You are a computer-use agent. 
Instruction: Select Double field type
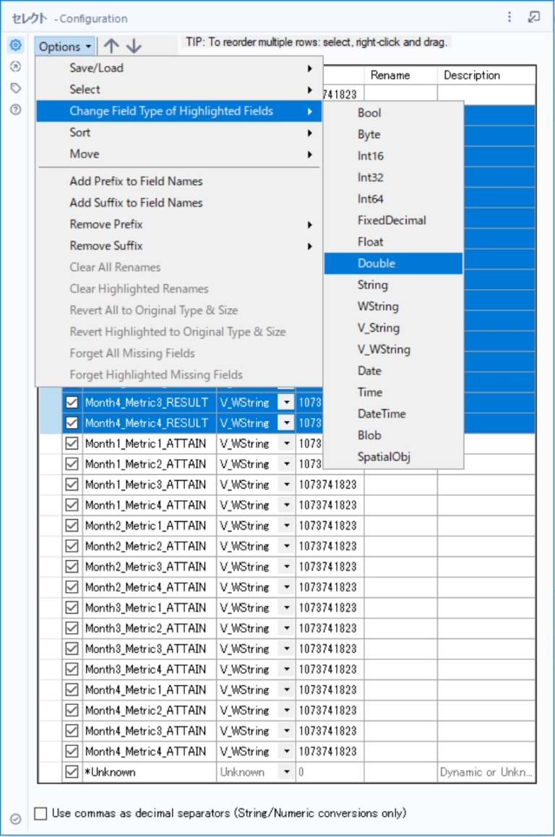pos(393,263)
